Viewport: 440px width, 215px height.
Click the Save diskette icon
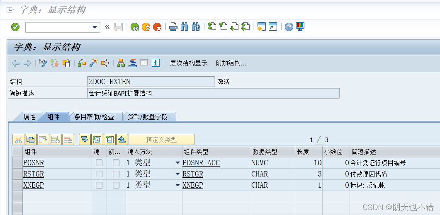coord(119,27)
